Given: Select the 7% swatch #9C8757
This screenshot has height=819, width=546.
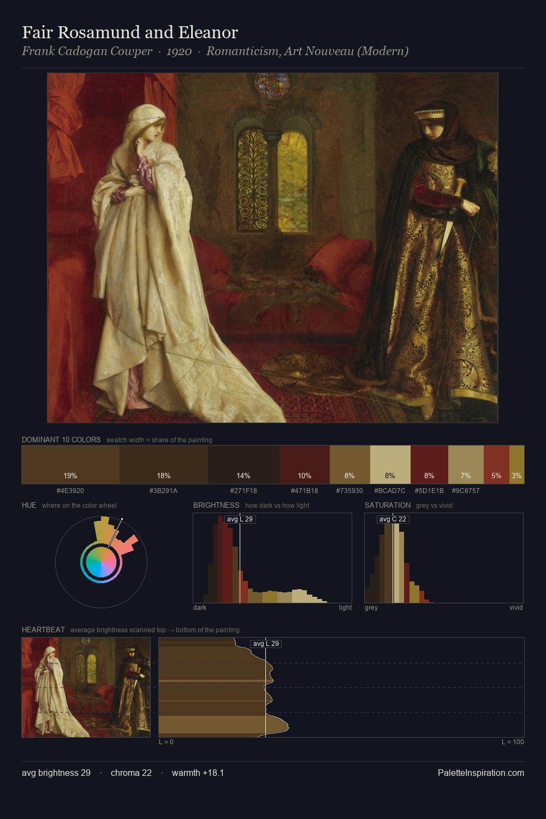Looking at the screenshot, I should (x=466, y=465).
